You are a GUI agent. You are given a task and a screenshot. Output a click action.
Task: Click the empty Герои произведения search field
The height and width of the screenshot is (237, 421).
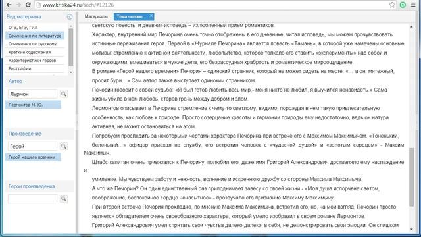click(32, 199)
